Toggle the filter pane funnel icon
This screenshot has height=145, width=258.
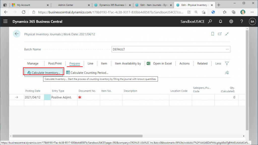point(227,63)
